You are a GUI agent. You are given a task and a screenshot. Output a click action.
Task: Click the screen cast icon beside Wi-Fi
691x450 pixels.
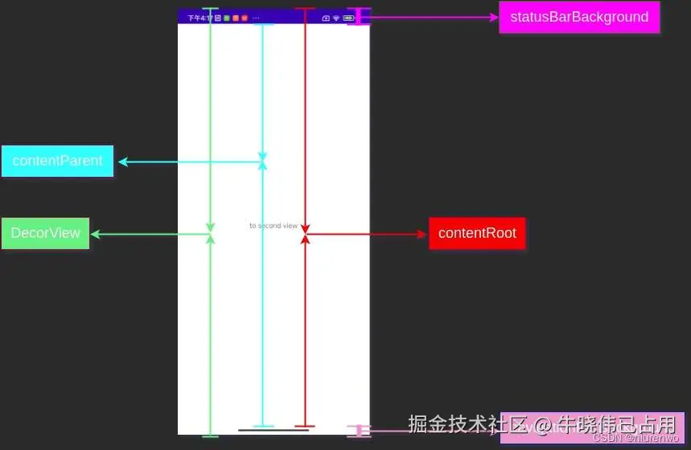click(326, 18)
